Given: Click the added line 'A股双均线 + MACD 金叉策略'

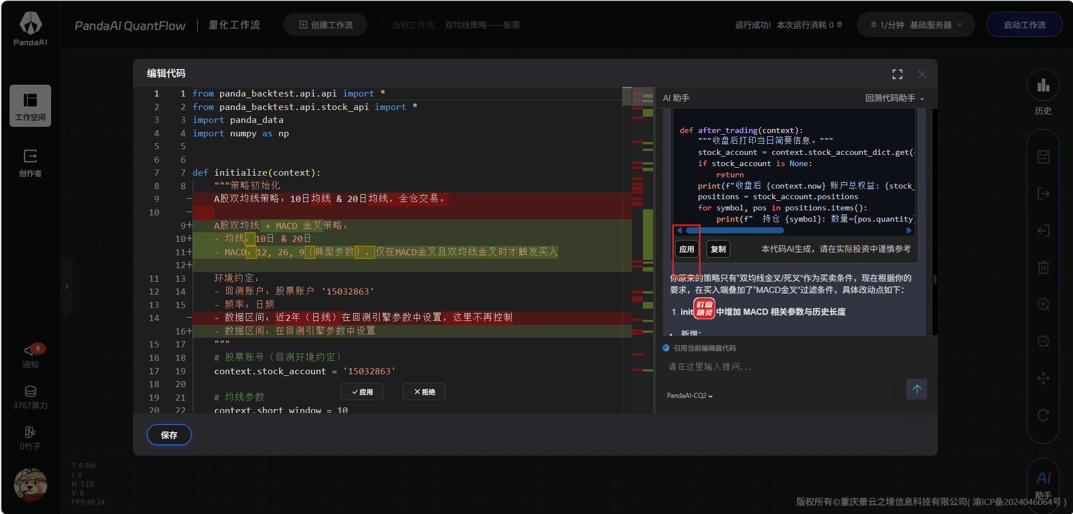Looking at the screenshot, I should (281, 226).
